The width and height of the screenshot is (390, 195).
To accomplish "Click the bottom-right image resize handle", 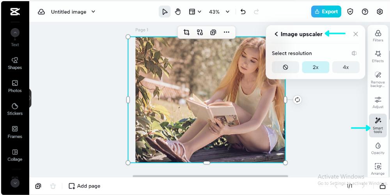I will tap(285, 163).
